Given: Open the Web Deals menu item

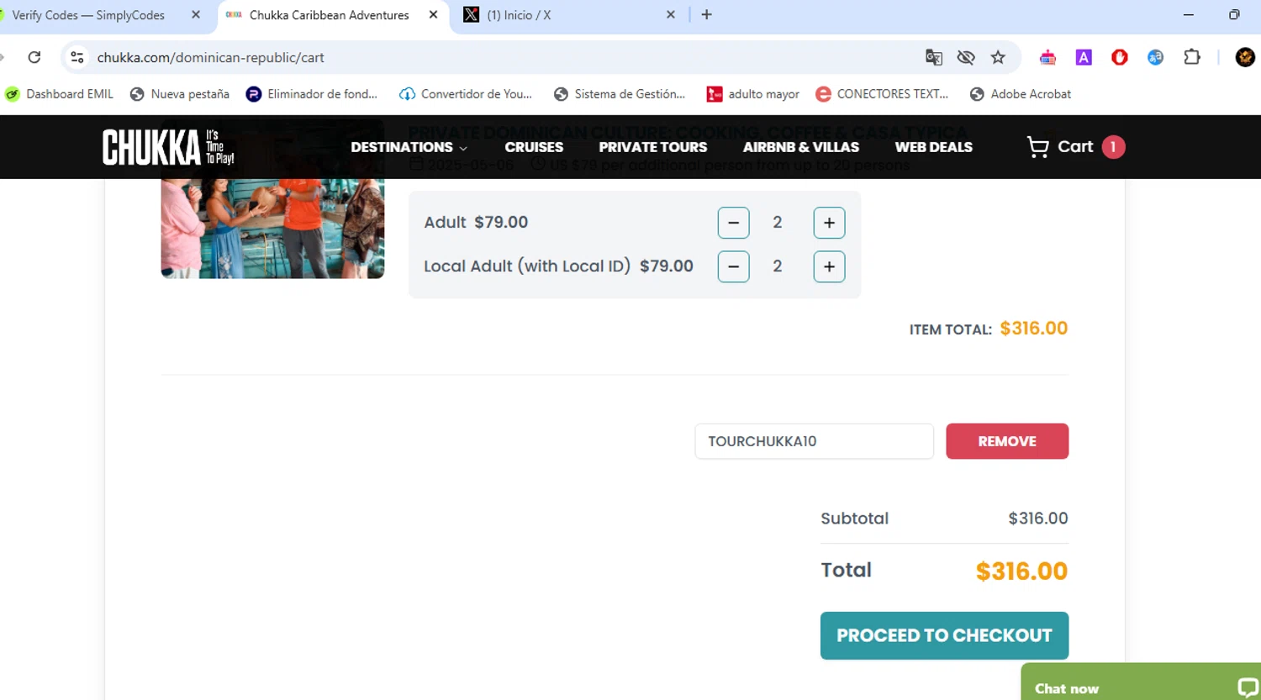Looking at the screenshot, I should coord(934,147).
